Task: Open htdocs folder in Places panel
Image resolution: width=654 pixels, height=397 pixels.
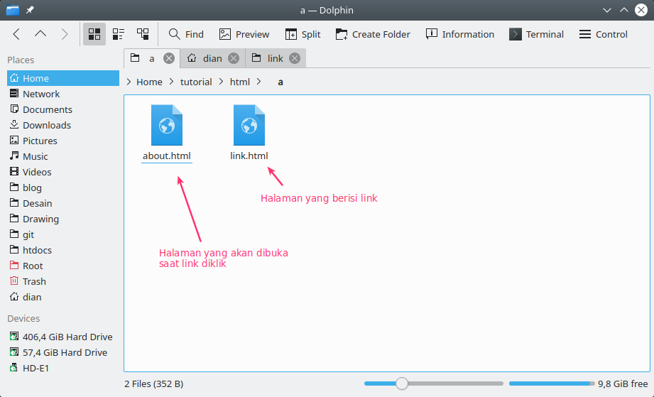Action: tap(63, 250)
